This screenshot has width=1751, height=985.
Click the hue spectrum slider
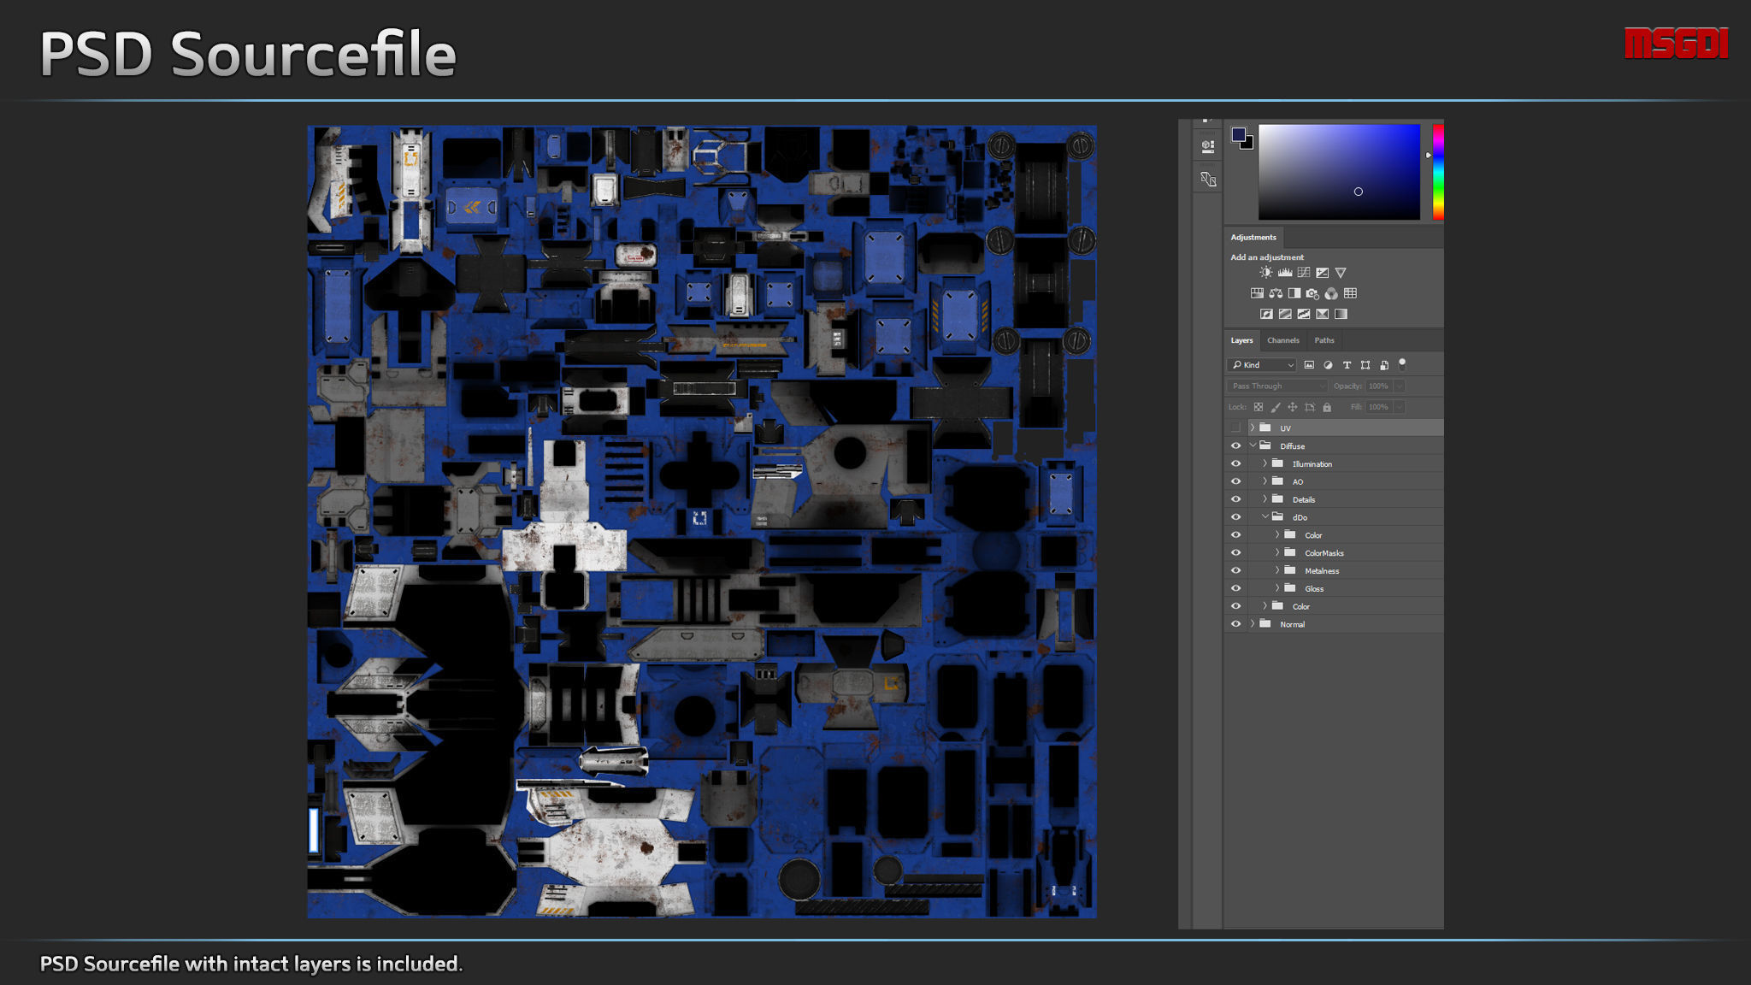coord(1438,171)
